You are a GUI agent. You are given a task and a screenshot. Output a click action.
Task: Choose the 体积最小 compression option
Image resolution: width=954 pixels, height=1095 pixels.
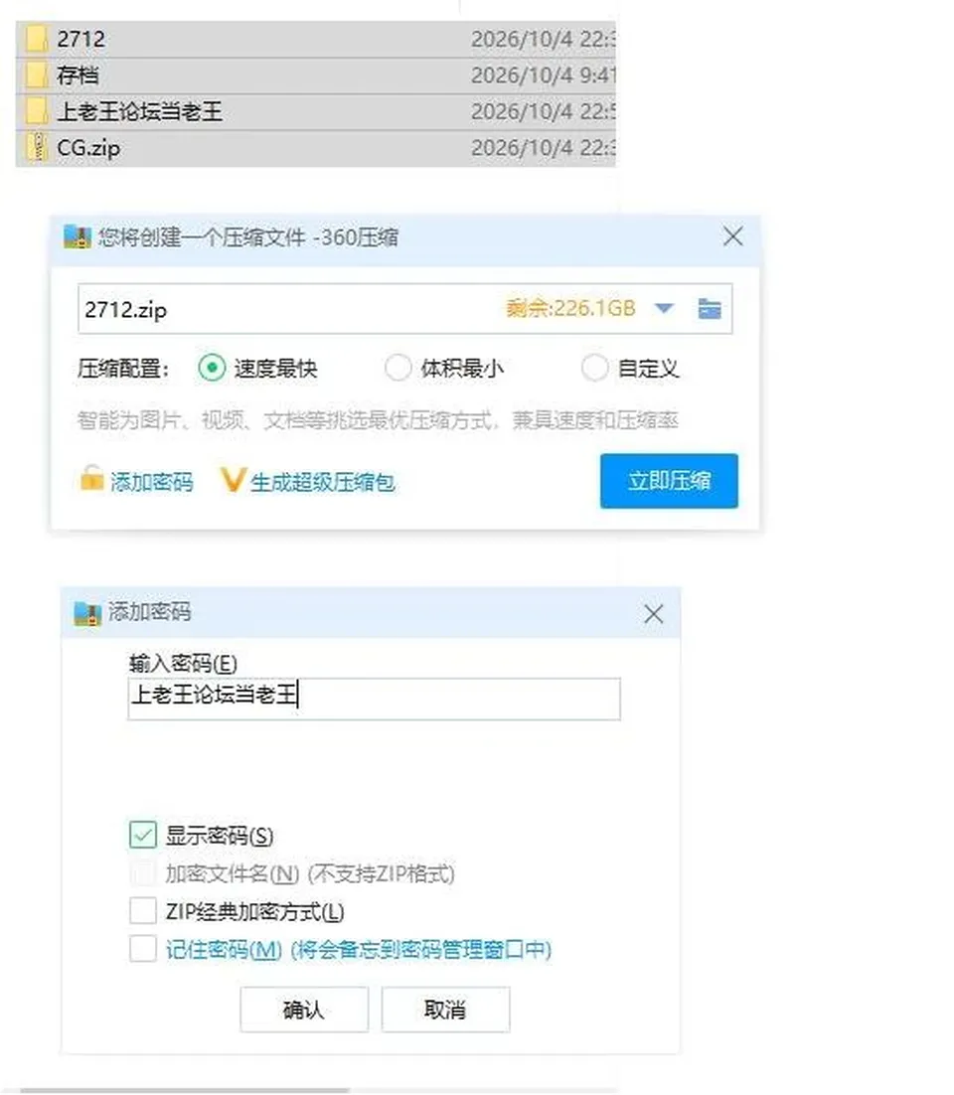click(397, 368)
